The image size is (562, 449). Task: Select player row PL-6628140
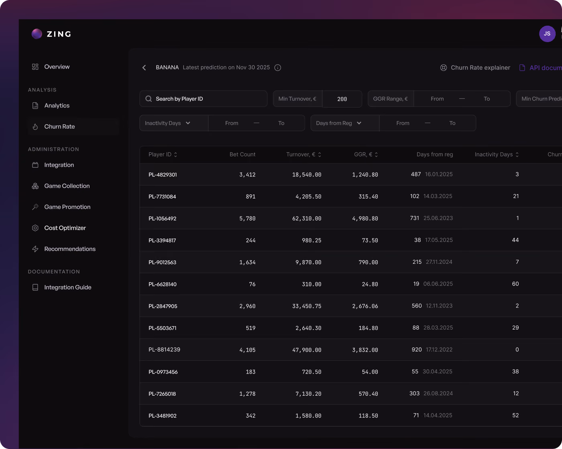tap(351, 284)
